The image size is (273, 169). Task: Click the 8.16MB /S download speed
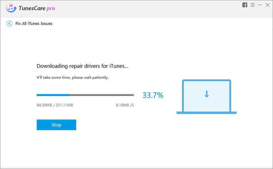click(x=125, y=105)
